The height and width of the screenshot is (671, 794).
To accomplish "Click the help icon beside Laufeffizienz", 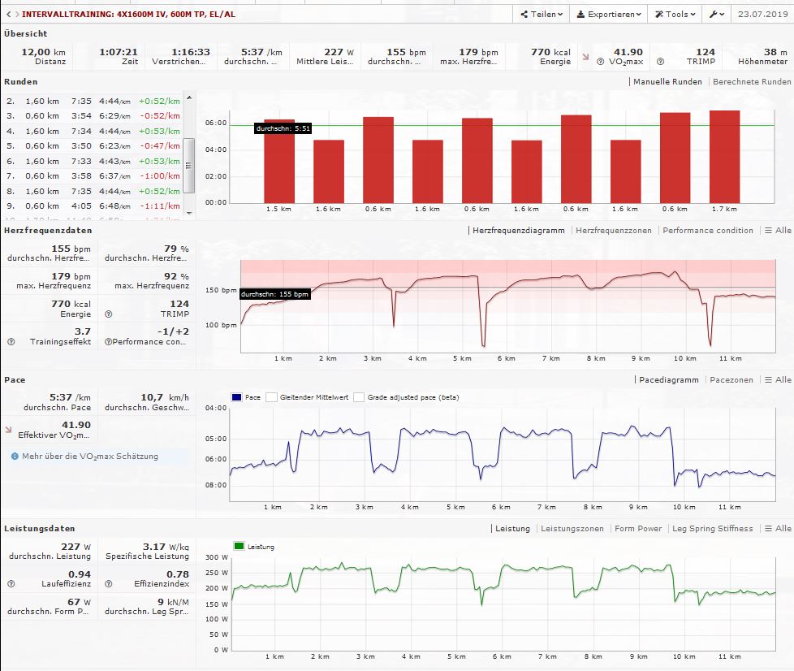I will tap(11, 584).
